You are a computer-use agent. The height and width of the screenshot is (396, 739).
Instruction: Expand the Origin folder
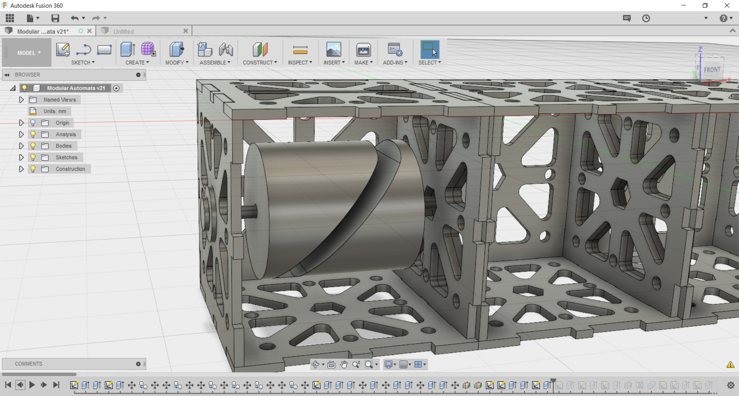coord(21,123)
